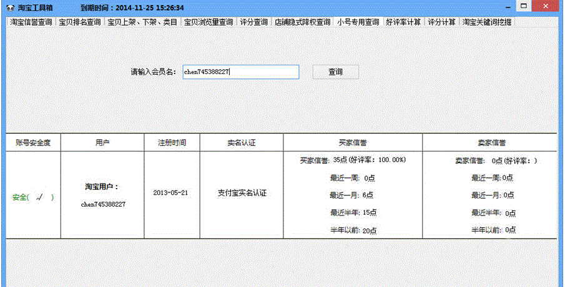This screenshot has height=287, width=565.
Task: Minimize the 淘宝工具箱 window
Action: click(508, 7)
